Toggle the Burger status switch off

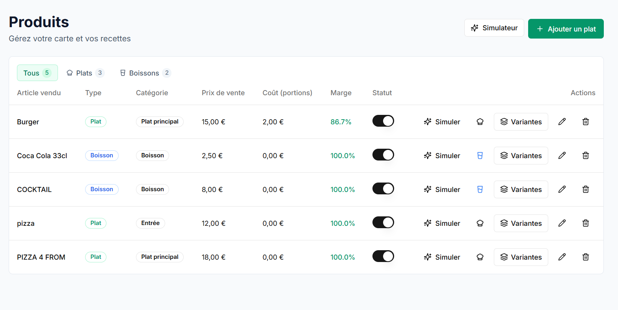point(383,121)
